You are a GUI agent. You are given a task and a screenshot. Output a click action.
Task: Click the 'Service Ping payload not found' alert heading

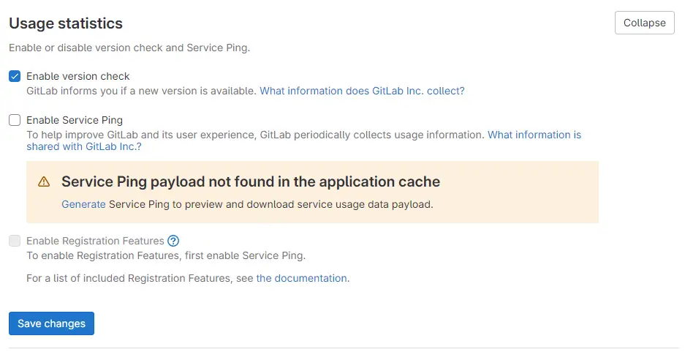pos(251,181)
